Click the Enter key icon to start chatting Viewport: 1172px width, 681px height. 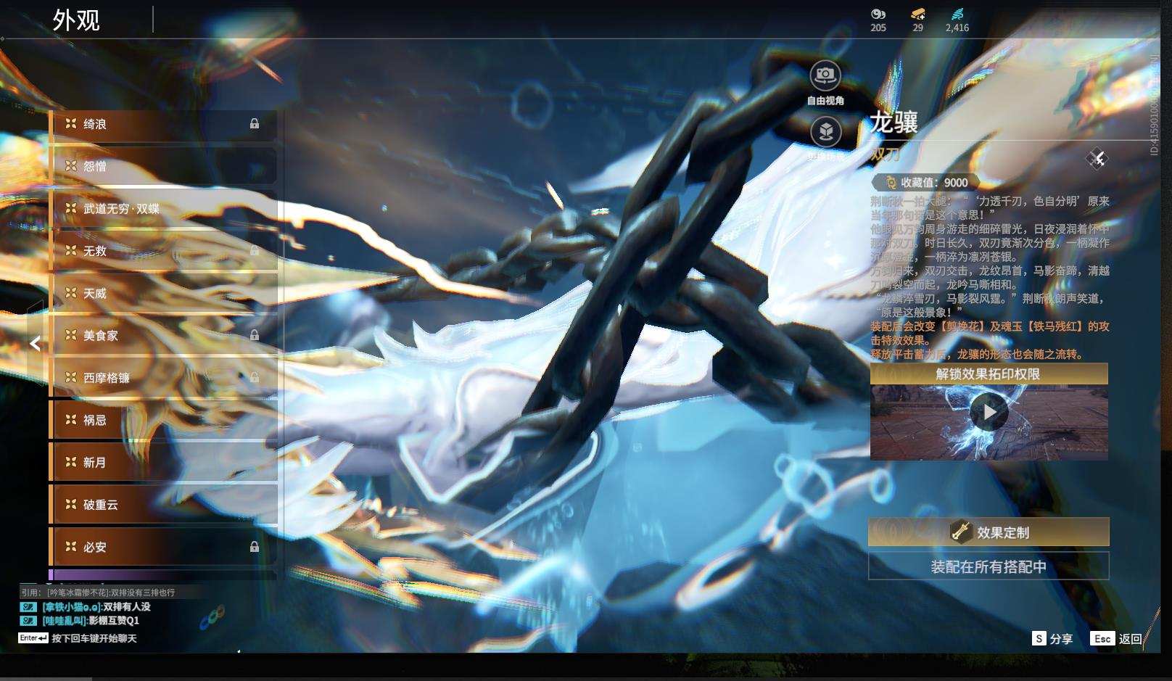[x=33, y=638]
